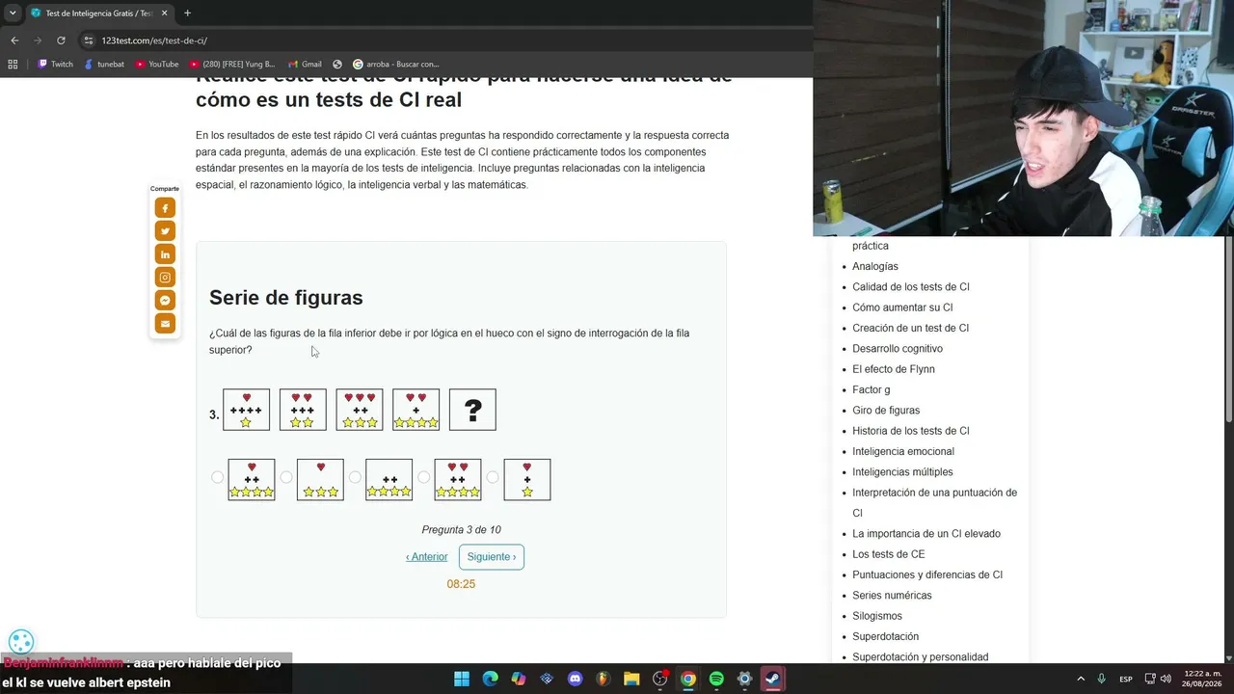The width and height of the screenshot is (1234, 694).
Task: Open the Gmail bookmark
Action: tap(305, 65)
